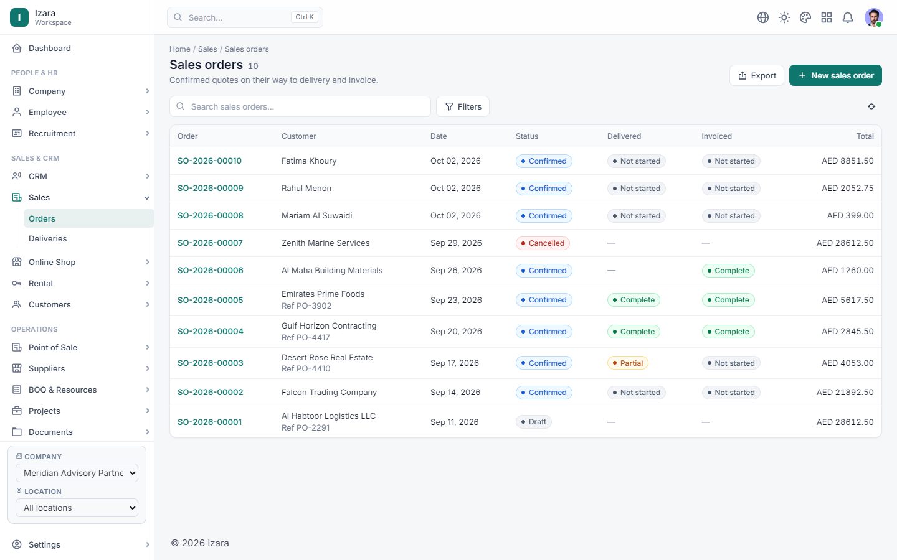897x560 pixels.
Task: Click the Dashboard home icon
Action: tap(17, 48)
